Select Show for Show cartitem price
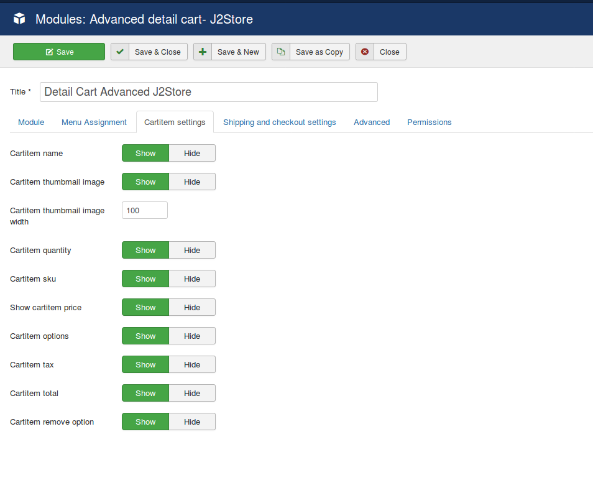This screenshot has height=498, width=593. click(x=145, y=308)
